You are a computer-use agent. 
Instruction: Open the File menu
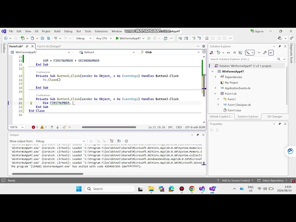click(11, 31)
